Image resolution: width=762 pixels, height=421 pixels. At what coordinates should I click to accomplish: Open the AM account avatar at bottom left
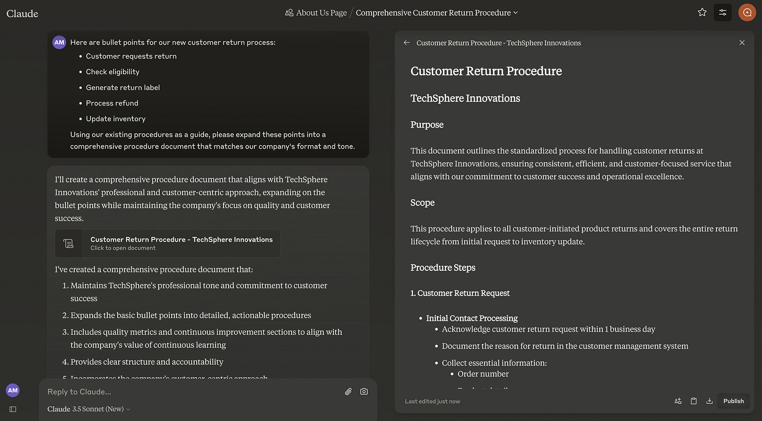point(13,390)
